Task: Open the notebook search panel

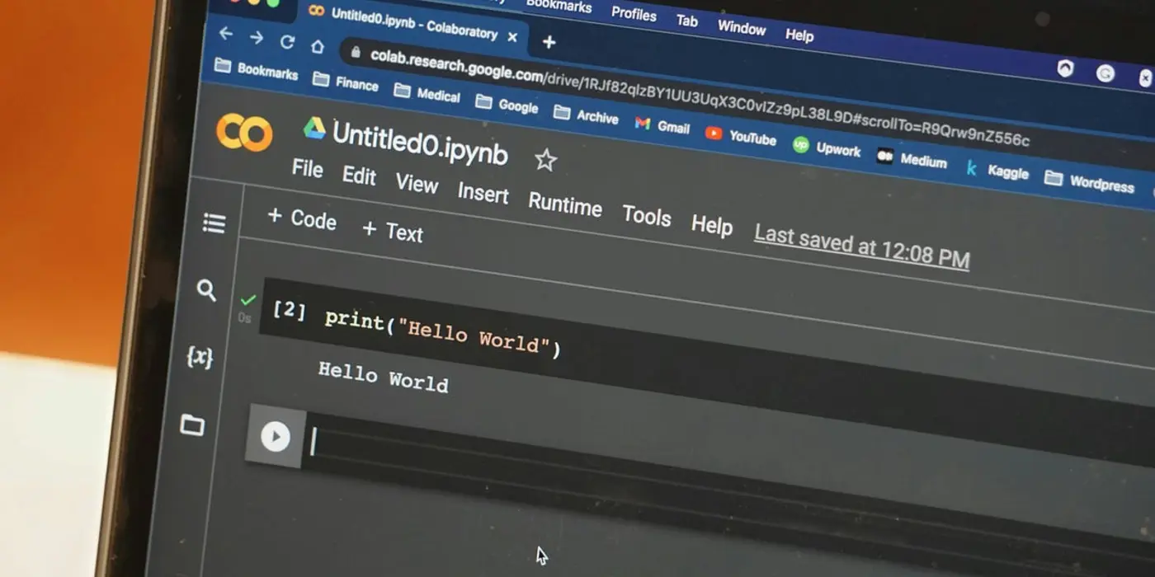Action: [x=206, y=290]
